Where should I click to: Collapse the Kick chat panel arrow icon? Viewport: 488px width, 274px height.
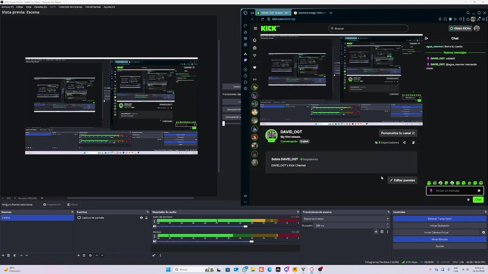426,38
